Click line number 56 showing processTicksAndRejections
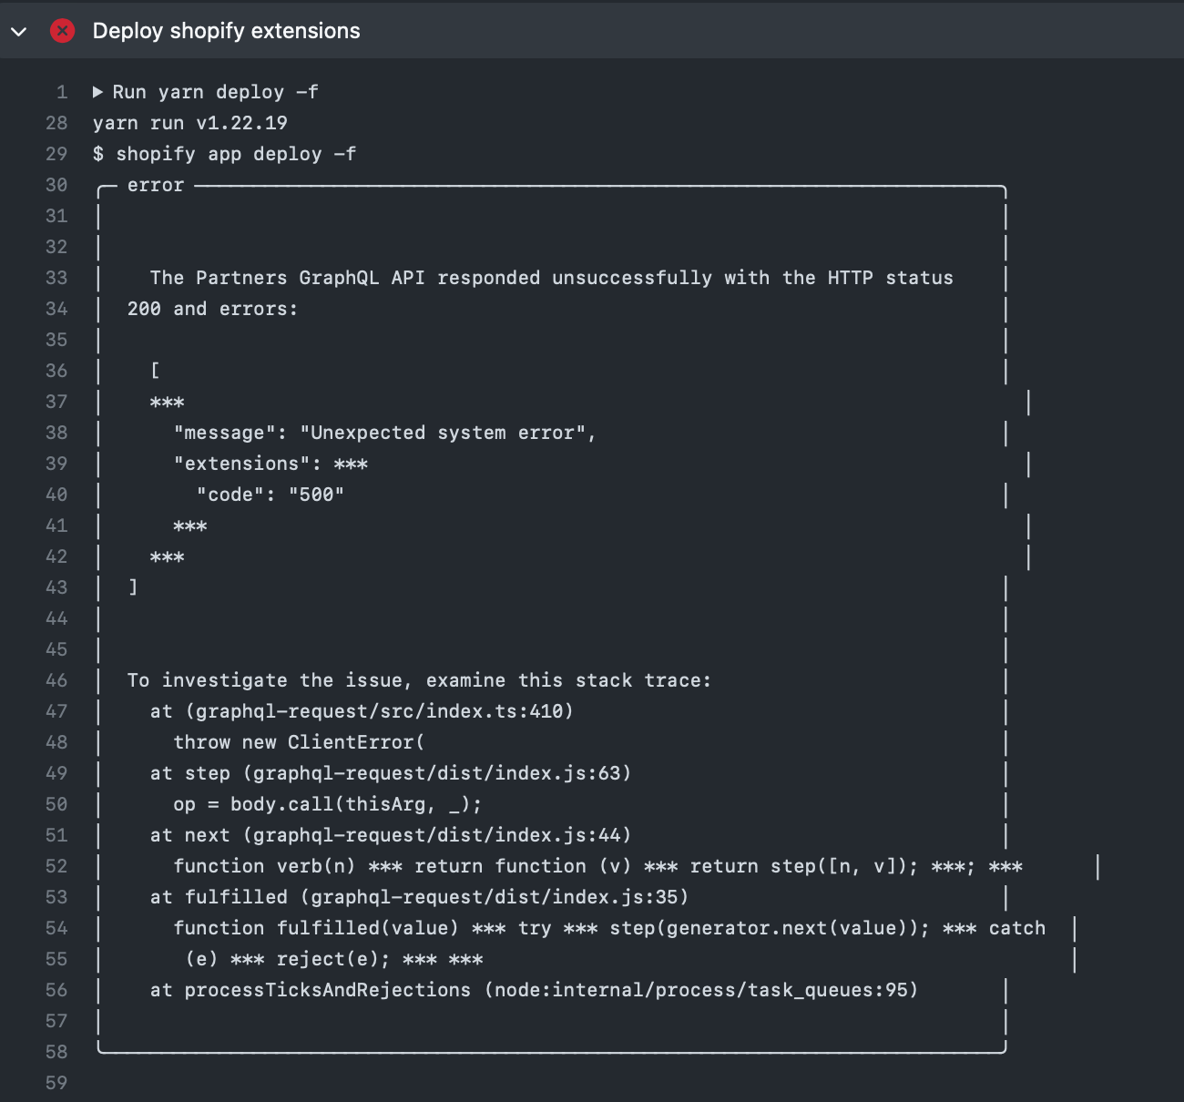This screenshot has width=1184, height=1102. 56,990
